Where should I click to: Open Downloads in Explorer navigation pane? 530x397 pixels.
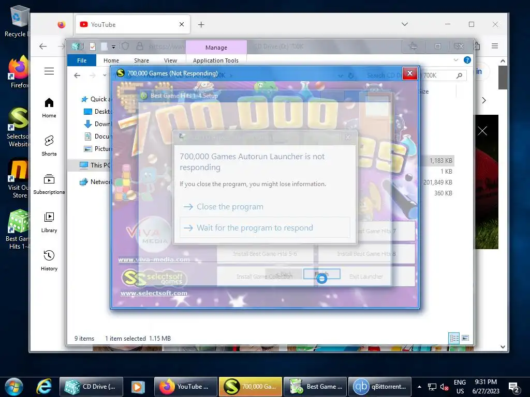pyautogui.click(x=97, y=124)
